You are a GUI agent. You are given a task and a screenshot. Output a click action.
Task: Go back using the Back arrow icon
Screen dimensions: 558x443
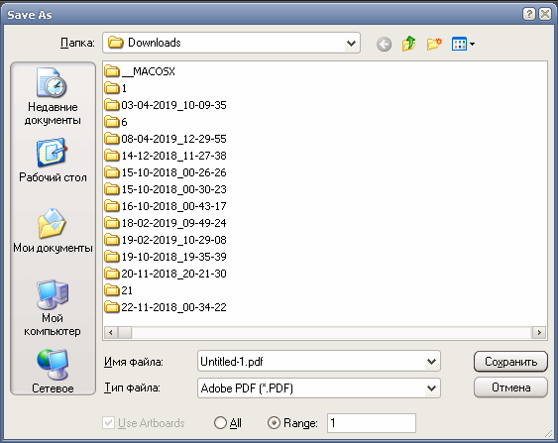click(x=384, y=45)
